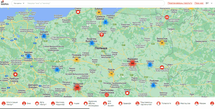Open the 'Прапанаваць паслугу' link
The height and width of the screenshot is (109, 215).
(180, 3)
